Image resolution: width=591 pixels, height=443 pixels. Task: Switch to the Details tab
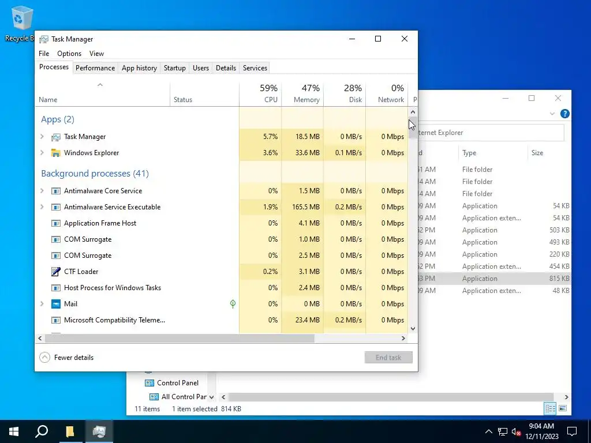[x=226, y=68]
